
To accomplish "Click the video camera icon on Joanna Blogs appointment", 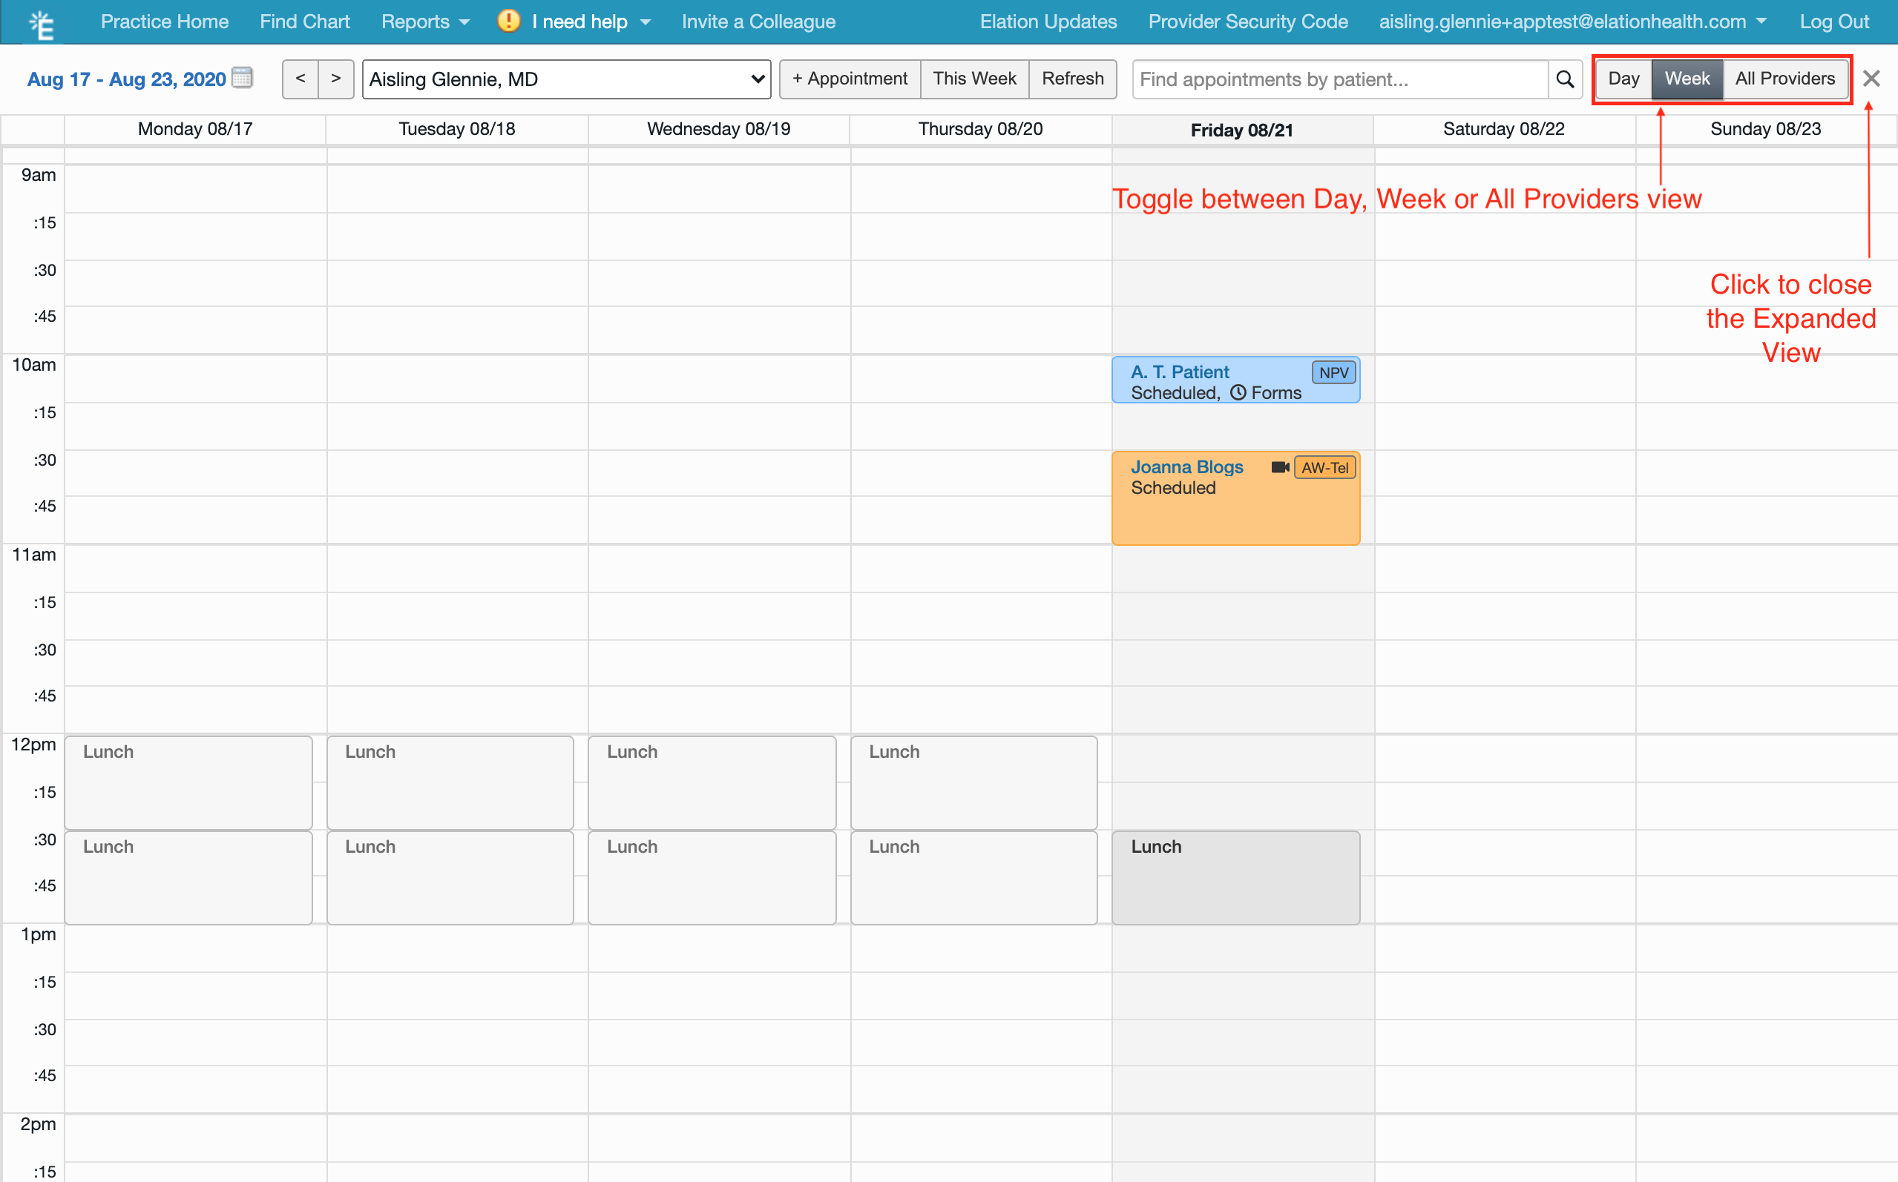I will (x=1280, y=467).
